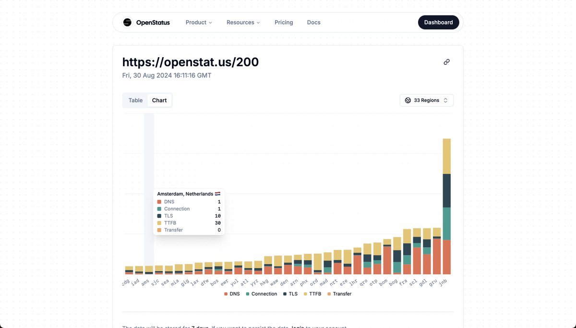Click the TLS entry in the chart legend
Image resolution: width=576 pixels, height=328 pixels.
290,294
